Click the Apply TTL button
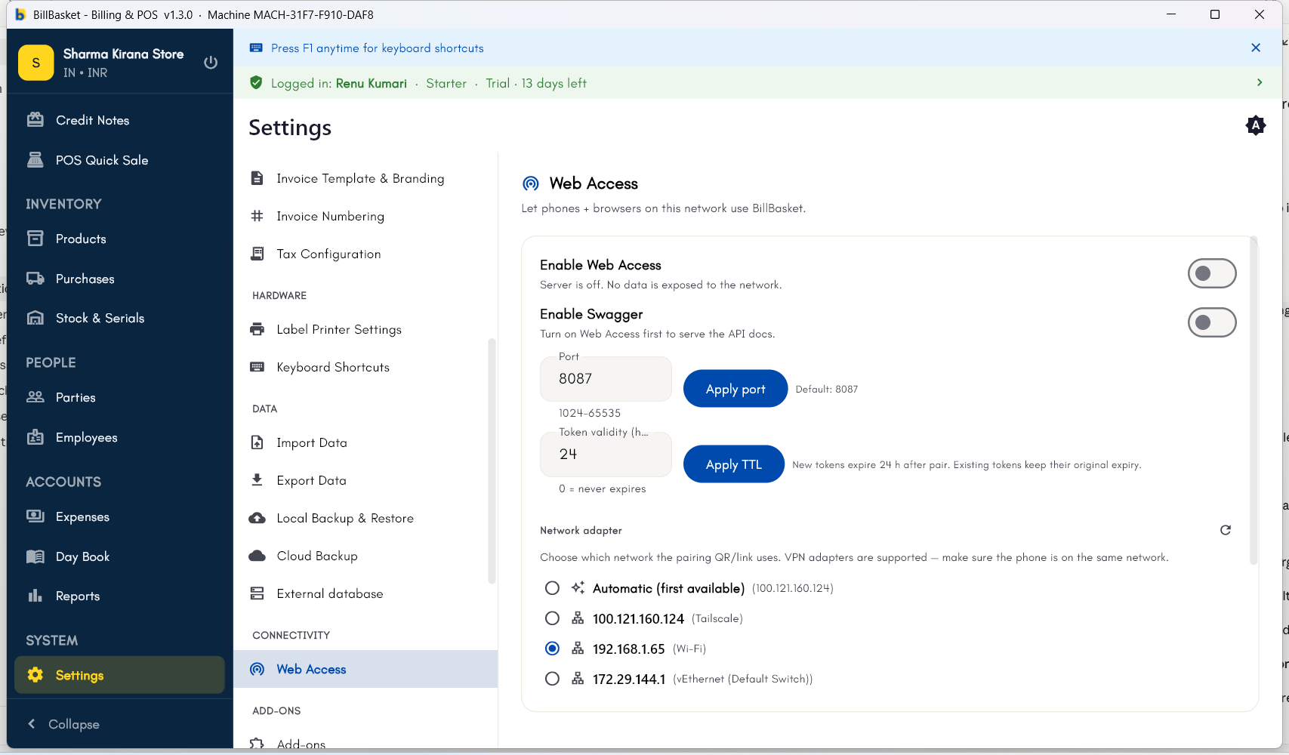This screenshot has height=755, width=1289. [x=734, y=464]
